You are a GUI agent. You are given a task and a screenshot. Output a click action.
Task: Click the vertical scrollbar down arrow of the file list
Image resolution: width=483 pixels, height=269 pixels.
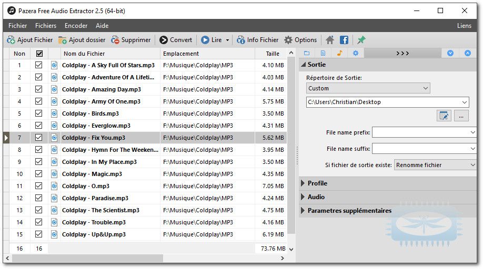click(291, 249)
